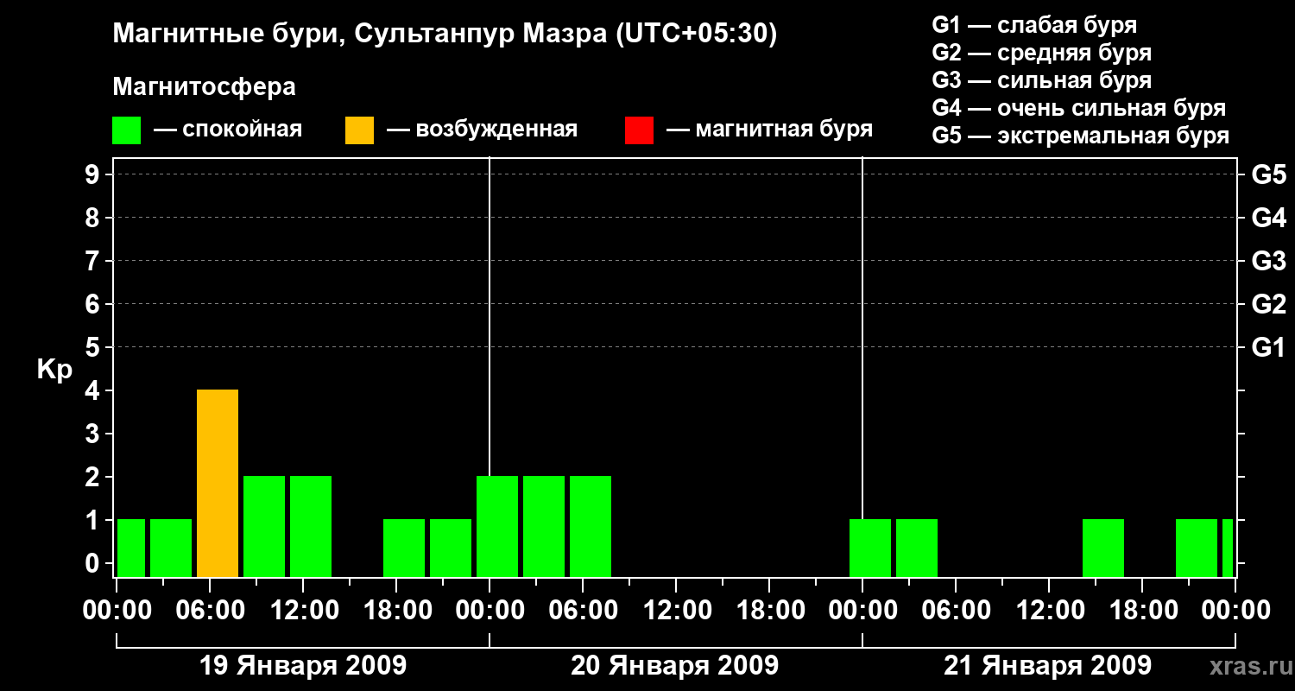Click the date label '20 Января 2009'

click(675, 666)
